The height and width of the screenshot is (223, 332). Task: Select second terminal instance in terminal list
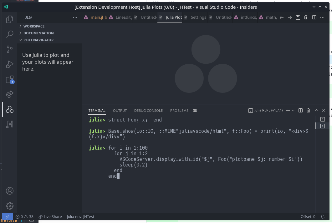[x=323, y=126]
